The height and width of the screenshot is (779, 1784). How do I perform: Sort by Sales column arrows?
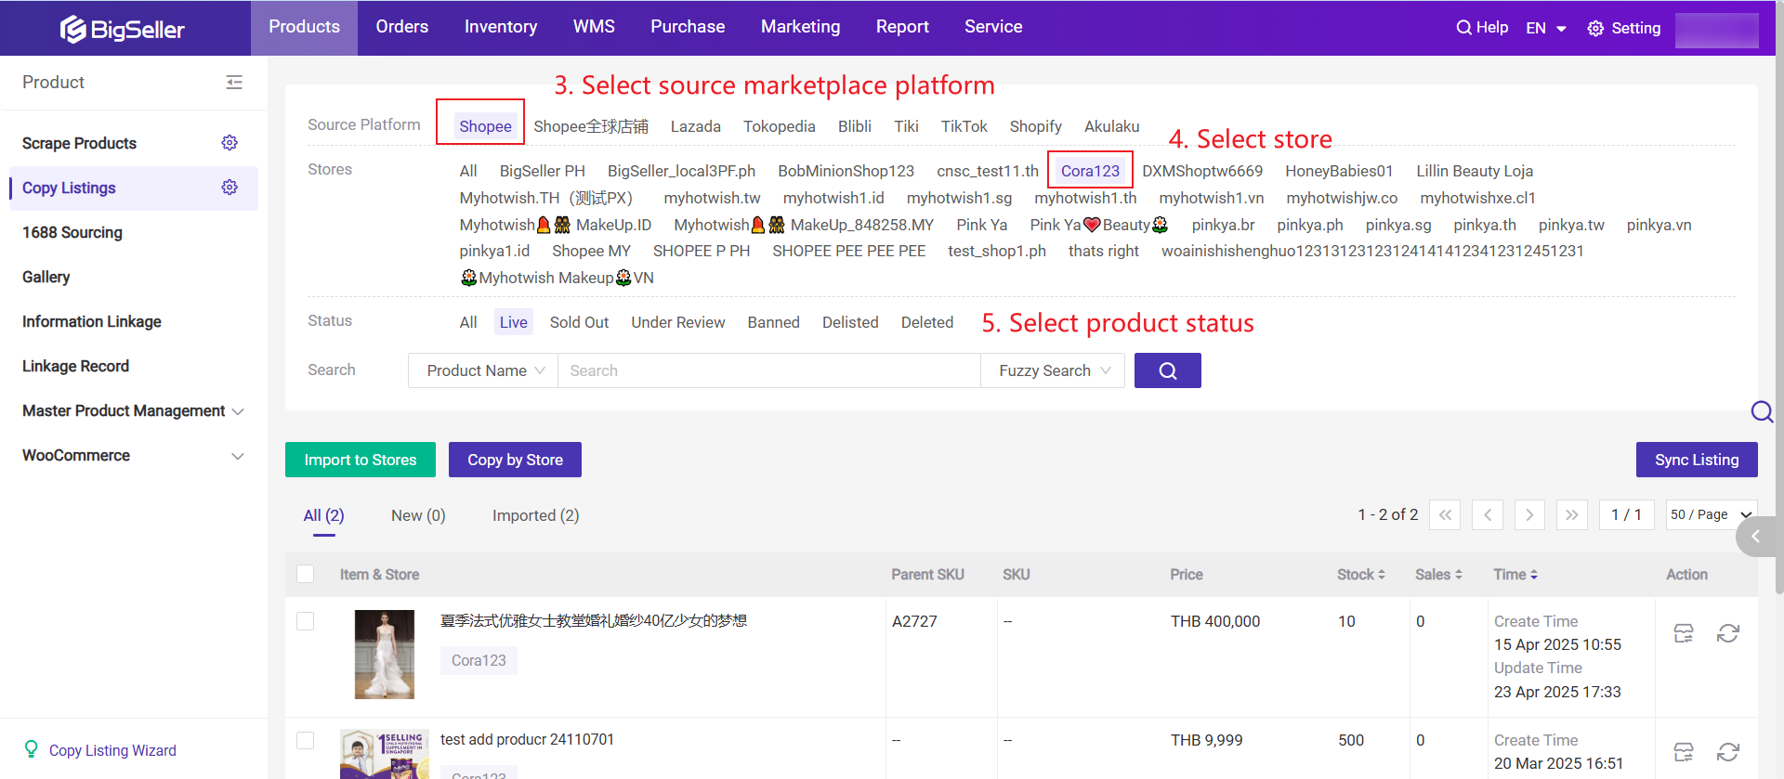[x=1459, y=575]
